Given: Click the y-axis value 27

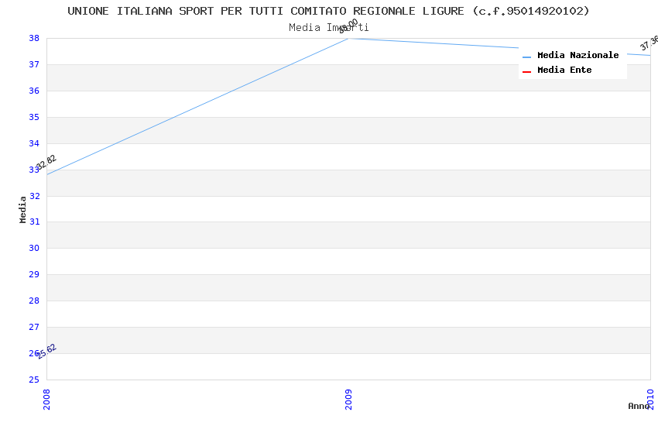Looking at the screenshot, I should click(34, 327).
